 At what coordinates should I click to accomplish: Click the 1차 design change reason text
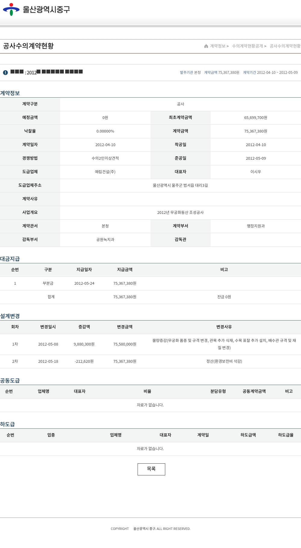pos(224,344)
